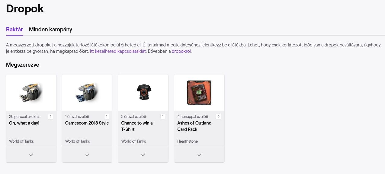Click the Hearthstone game label

[x=188, y=141]
